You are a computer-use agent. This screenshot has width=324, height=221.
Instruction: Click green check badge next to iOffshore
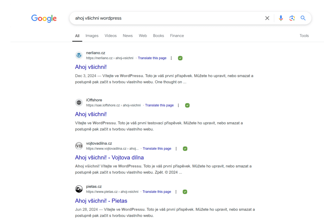pyautogui.click(x=187, y=105)
